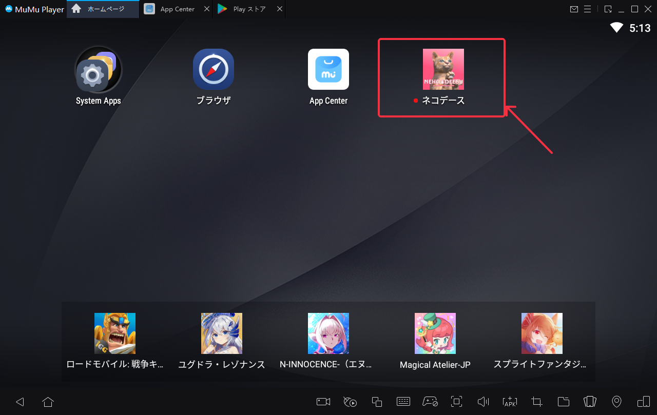Open the mail messages icon in title bar
657x415 pixels.
pyautogui.click(x=574, y=9)
